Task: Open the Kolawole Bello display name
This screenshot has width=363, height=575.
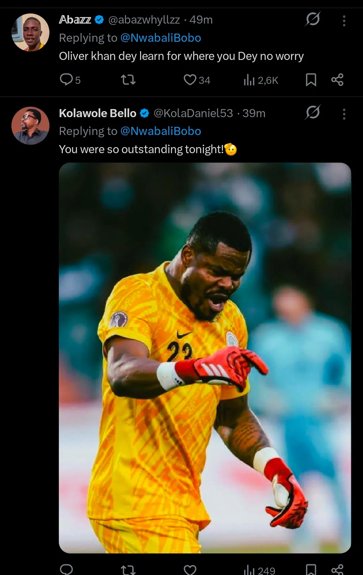Action: pos(97,113)
